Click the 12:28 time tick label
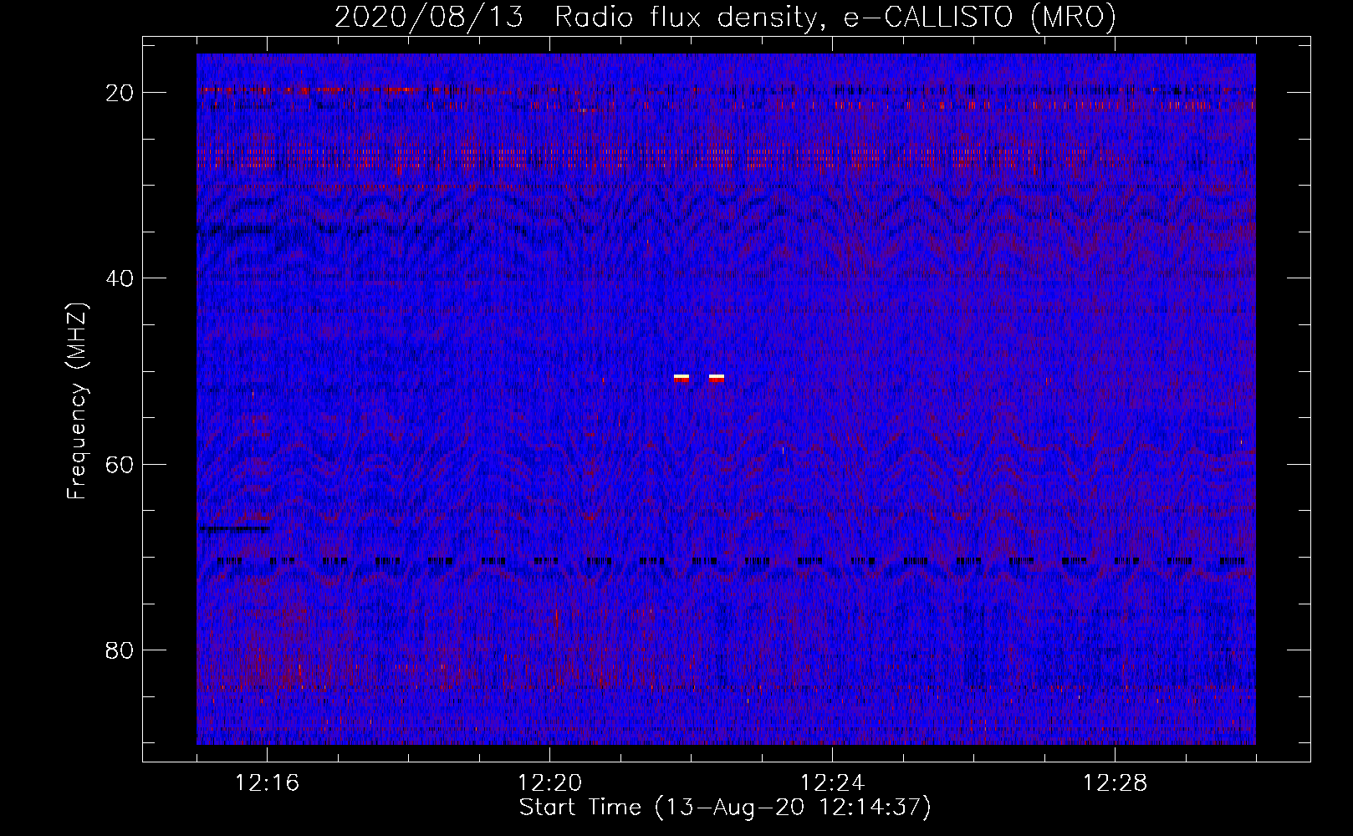The height and width of the screenshot is (836, 1353). click(x=1115, y=783)
